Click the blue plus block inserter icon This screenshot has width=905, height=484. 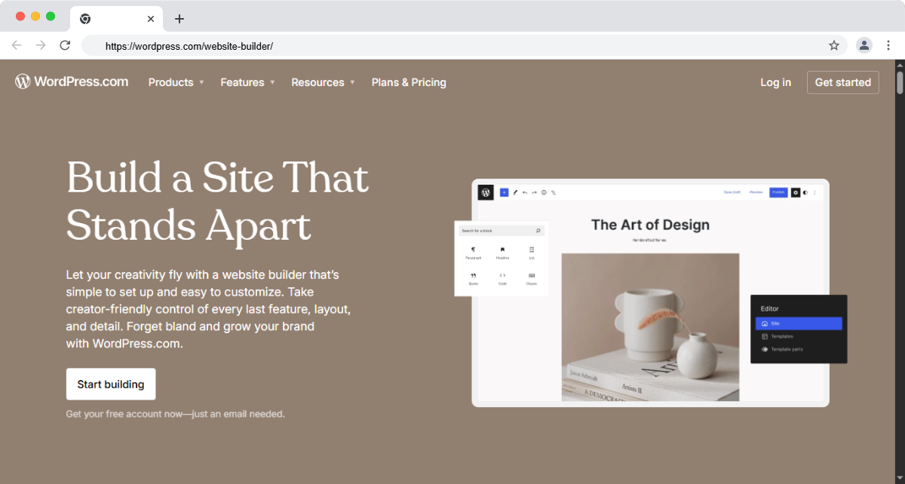[x=505, y=192]
